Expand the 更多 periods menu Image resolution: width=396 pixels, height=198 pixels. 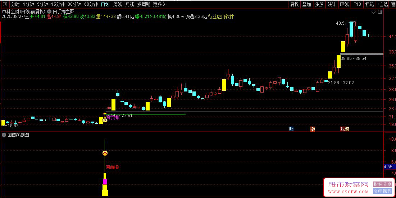(159, 4)
